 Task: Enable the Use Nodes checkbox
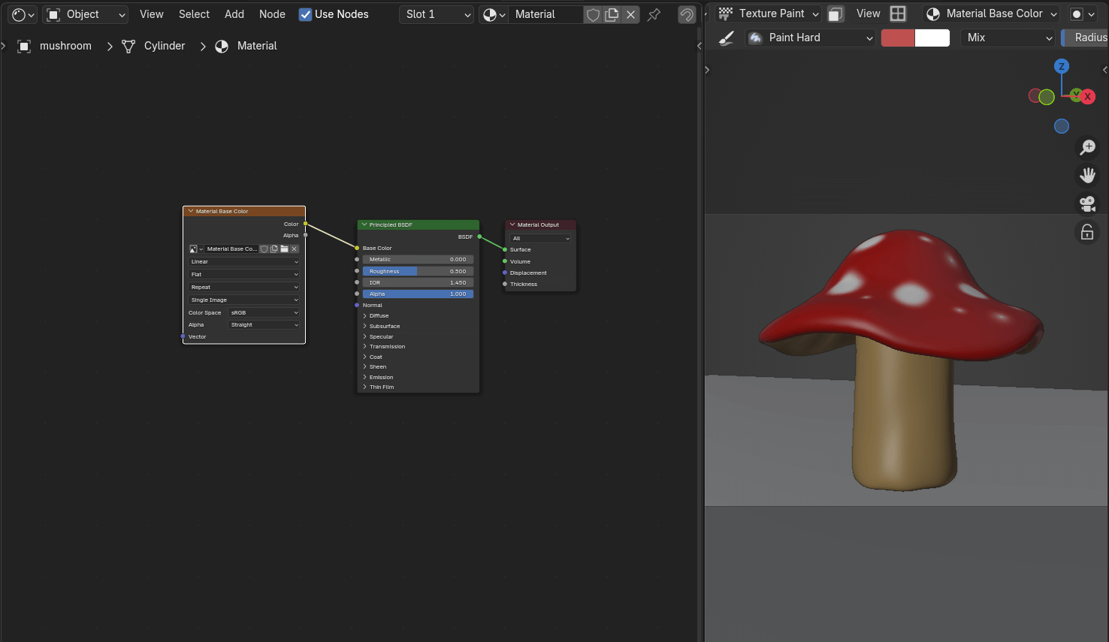[304, 14]
